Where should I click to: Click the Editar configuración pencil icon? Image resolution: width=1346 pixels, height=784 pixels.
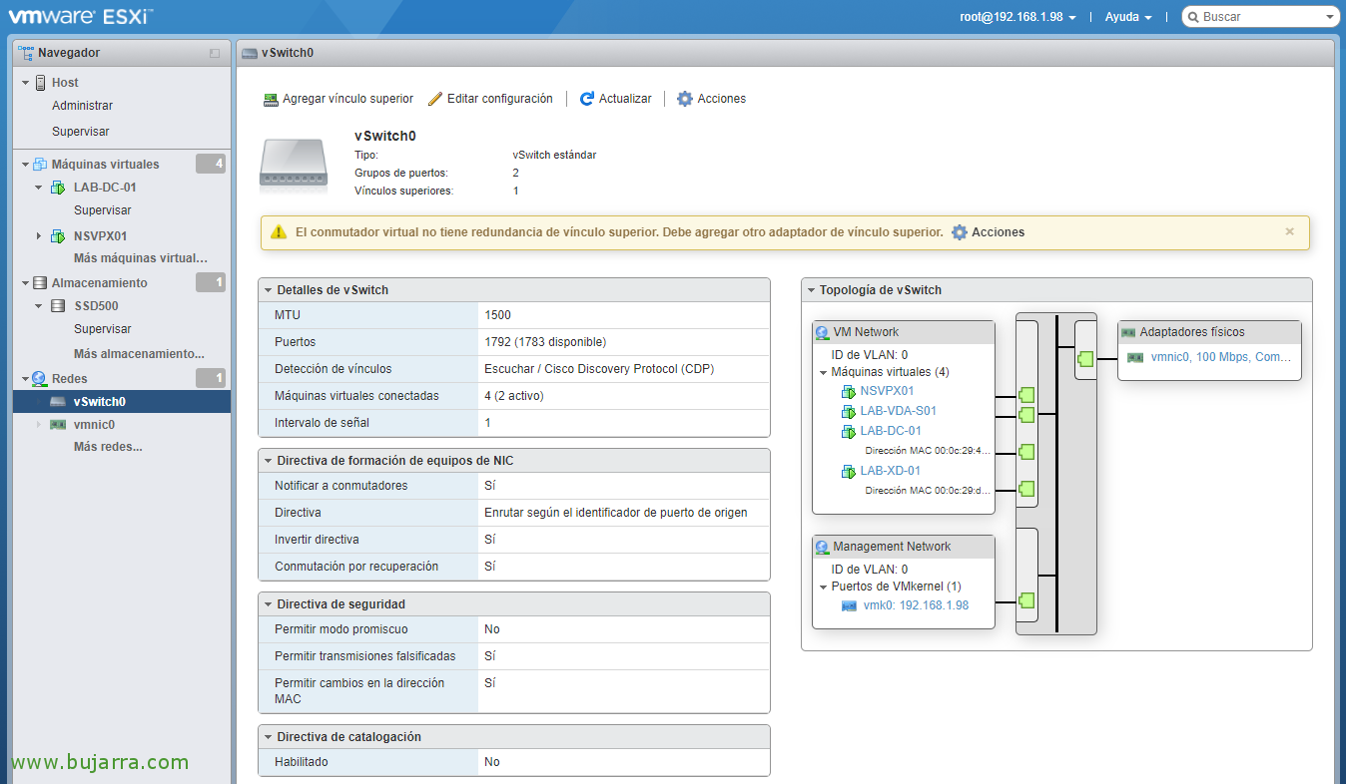point(434,99)
